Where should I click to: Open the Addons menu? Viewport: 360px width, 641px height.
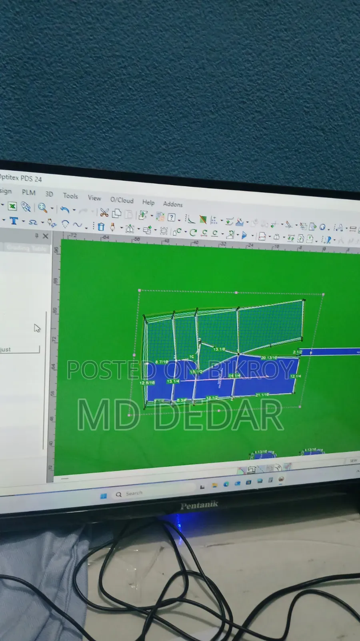click(173, 204)
